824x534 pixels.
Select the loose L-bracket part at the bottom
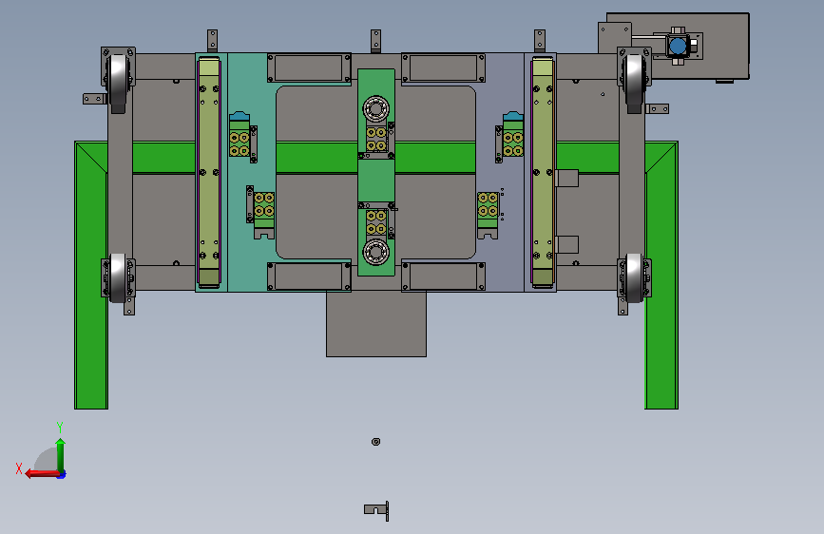coord(376,510)
